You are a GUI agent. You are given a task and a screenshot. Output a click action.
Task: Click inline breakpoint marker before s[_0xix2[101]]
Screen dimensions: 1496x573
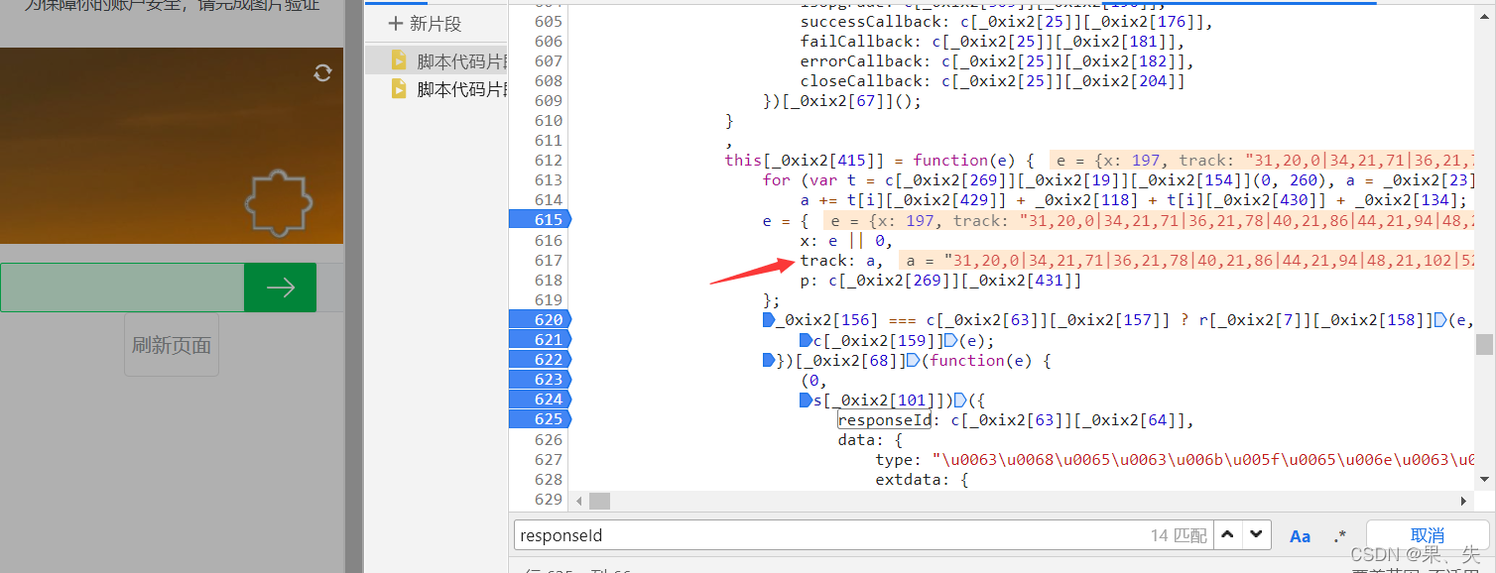coord(806,401)
